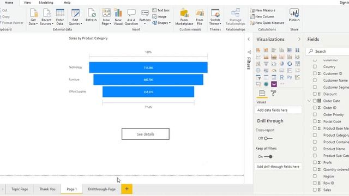Expand the Order Date field hierarchy
This screenshot has height=196, width=349.
point(309,101)
